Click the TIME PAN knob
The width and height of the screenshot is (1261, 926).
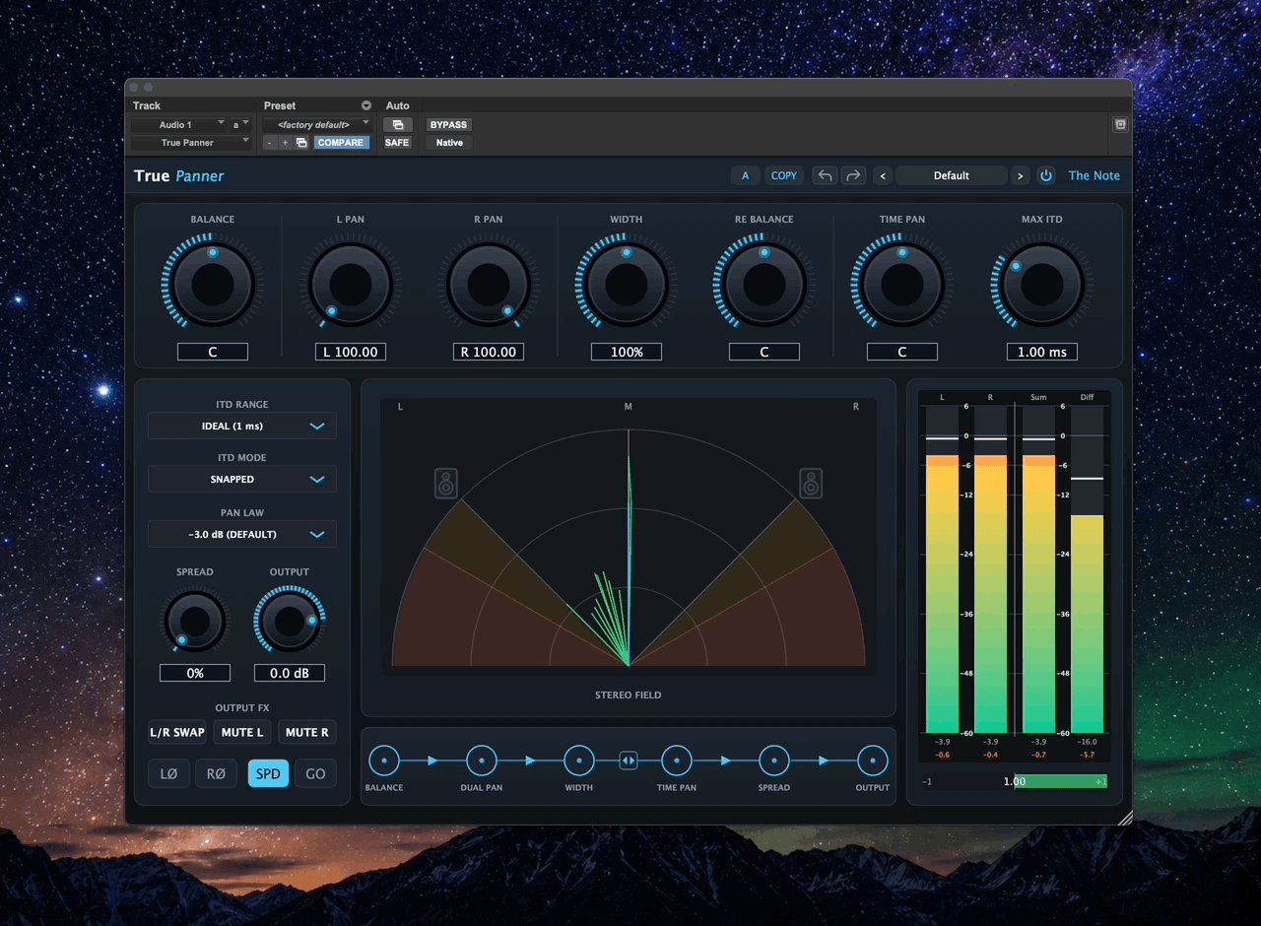pyautogui.click(x=902, y=286)
